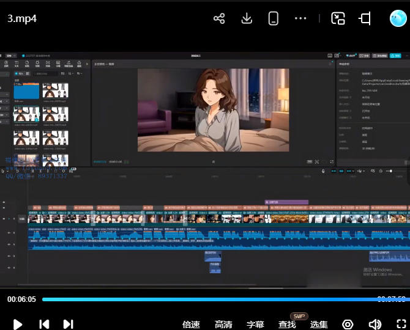Click the undo arrow in timeline toolbar
The height and width of the screenshot is (330, 410).
17,171
